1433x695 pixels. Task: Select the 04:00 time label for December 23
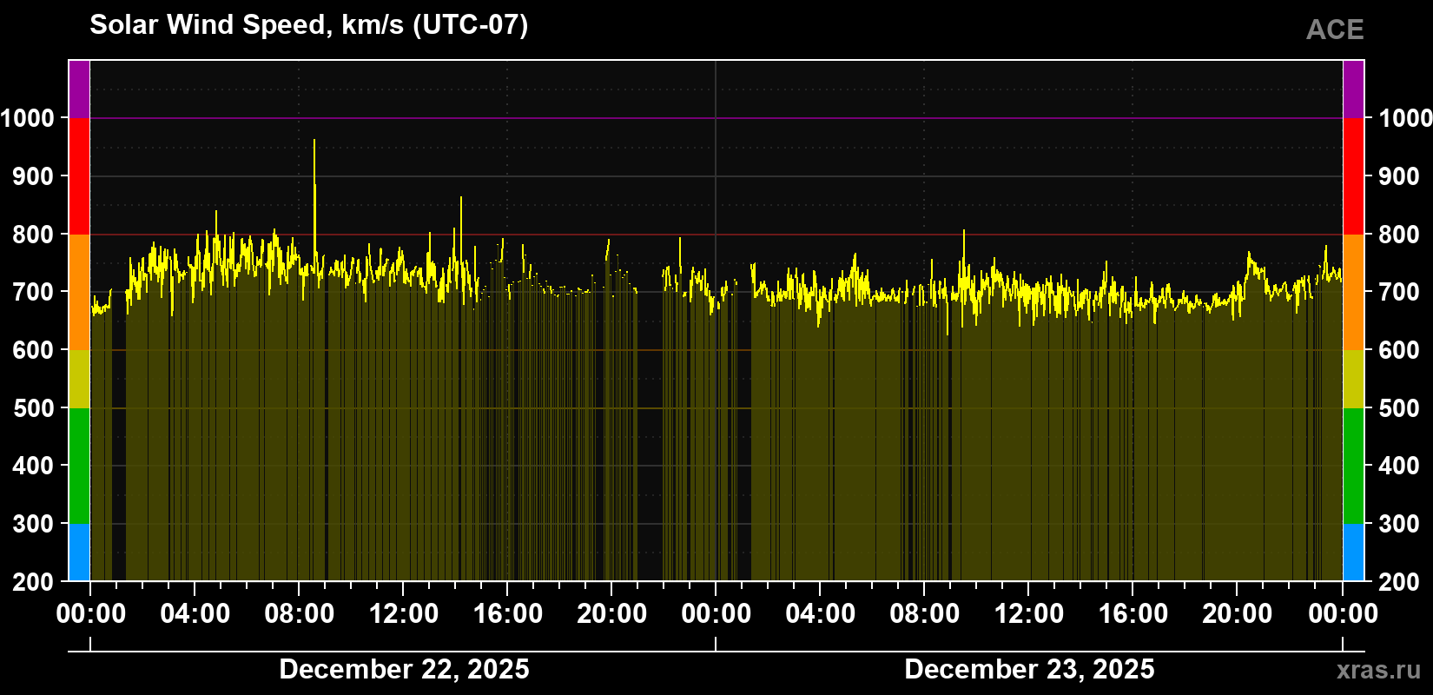821,613
